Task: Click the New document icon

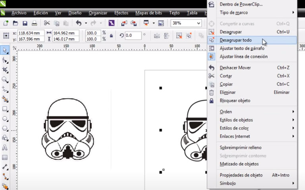Action: (6, 23)
